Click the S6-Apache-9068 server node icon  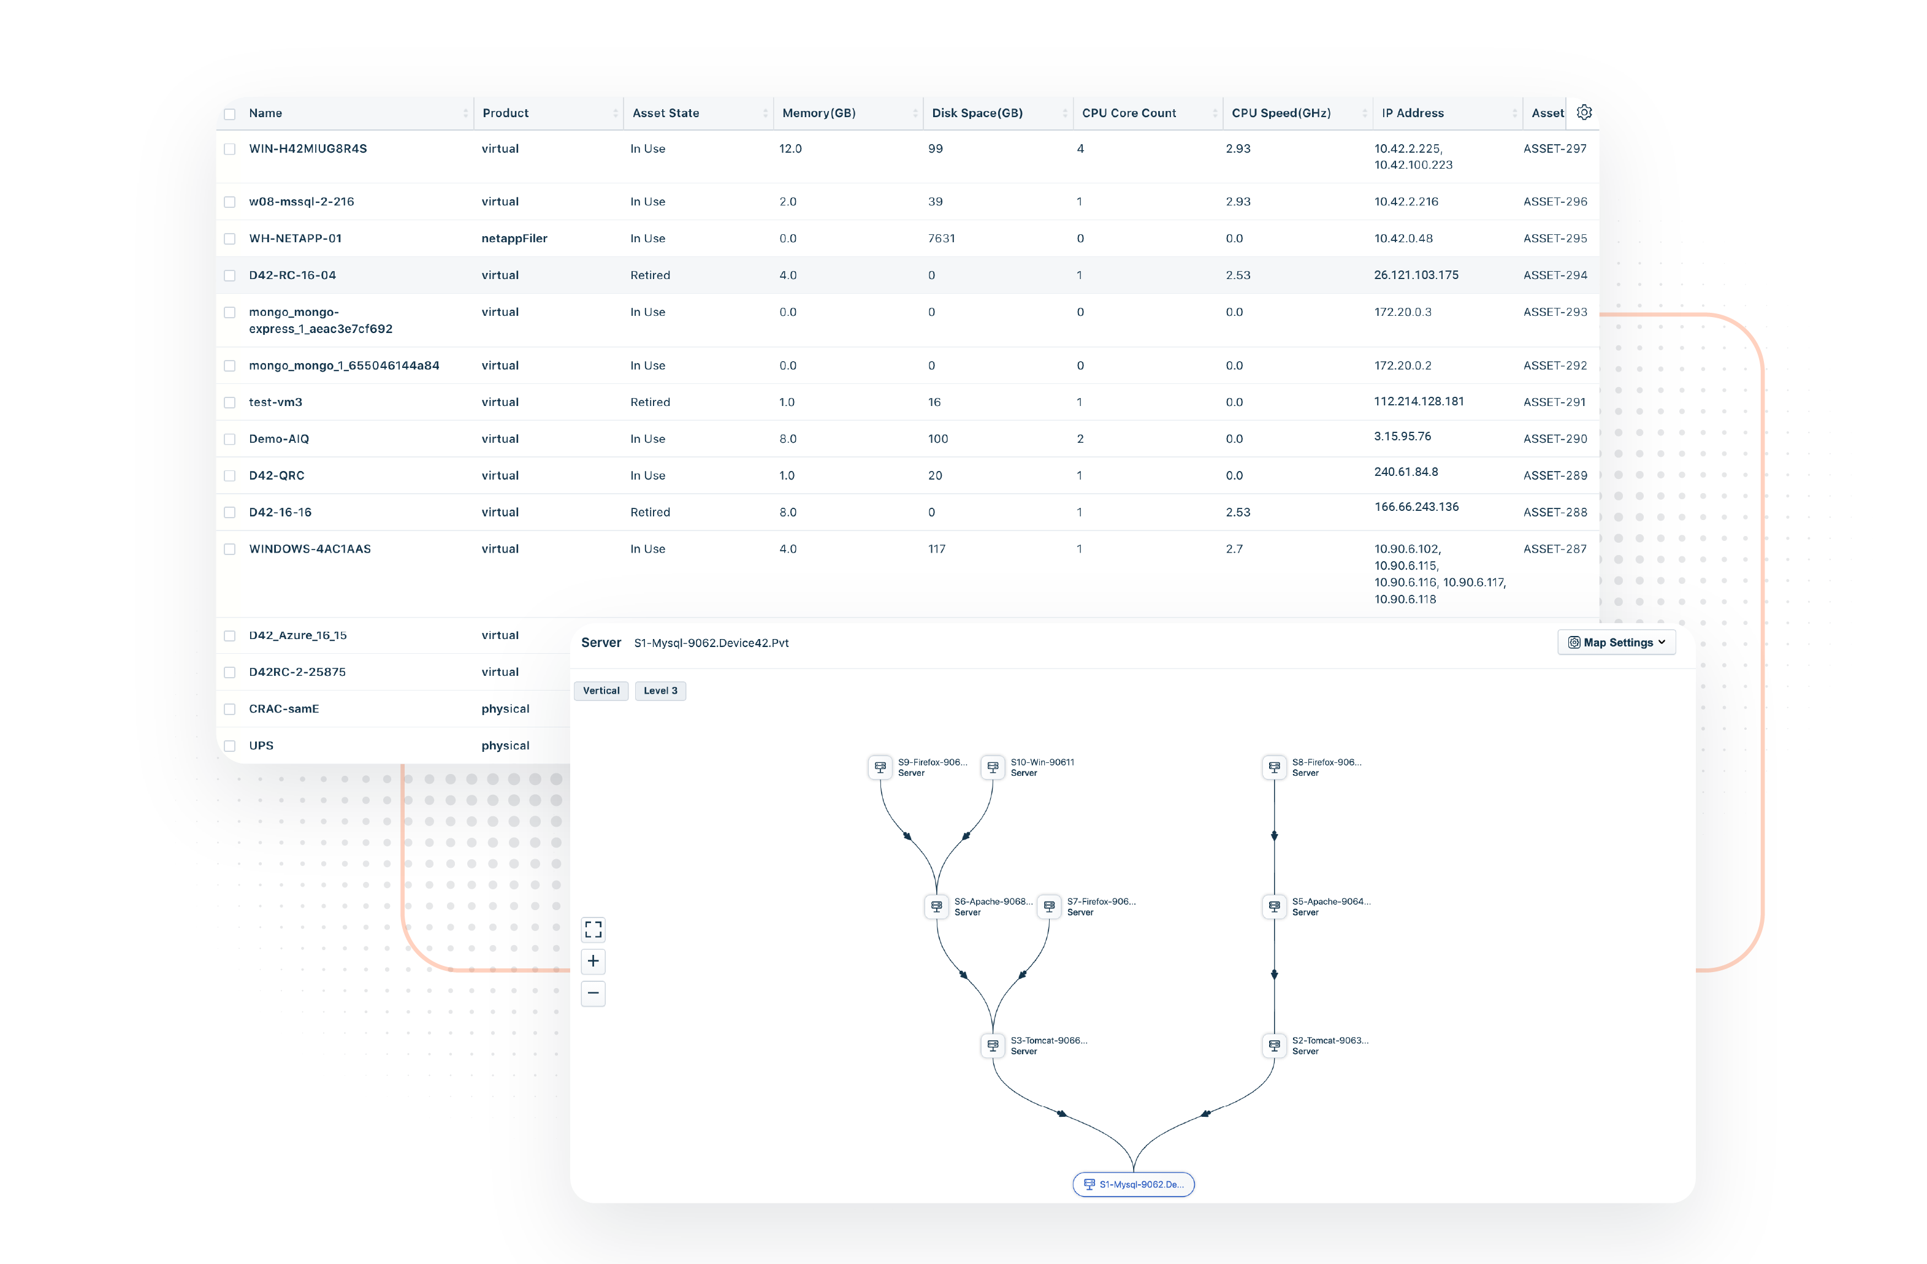[x=937, y=906]
